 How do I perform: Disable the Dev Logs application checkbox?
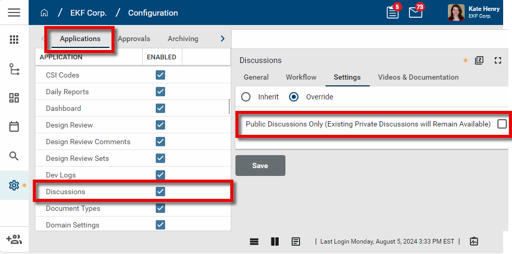coord(160,175)
